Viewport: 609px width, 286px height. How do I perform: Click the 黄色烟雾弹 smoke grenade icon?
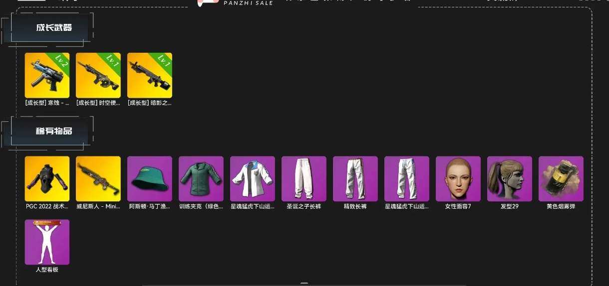(x=561, y=179)
